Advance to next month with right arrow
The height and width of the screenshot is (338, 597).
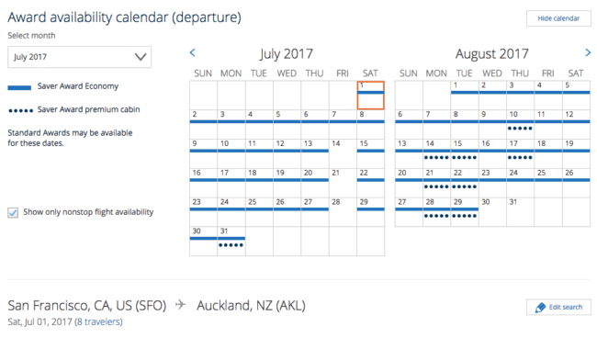click(588, 52)
